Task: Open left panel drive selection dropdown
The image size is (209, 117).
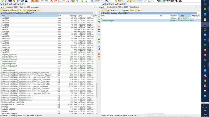Action: (x=3, y=7)
